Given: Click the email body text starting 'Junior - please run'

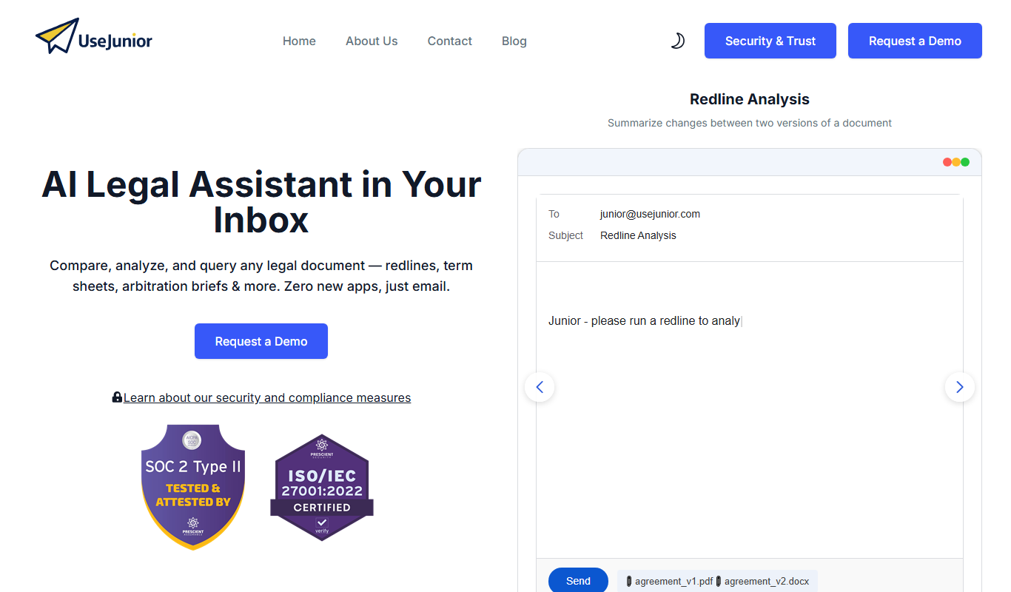Looking at the screenshot, I should pos(644,320).
